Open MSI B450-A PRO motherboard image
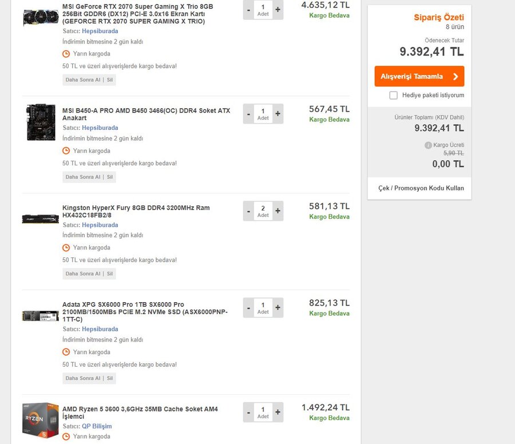 pos(41,122)
